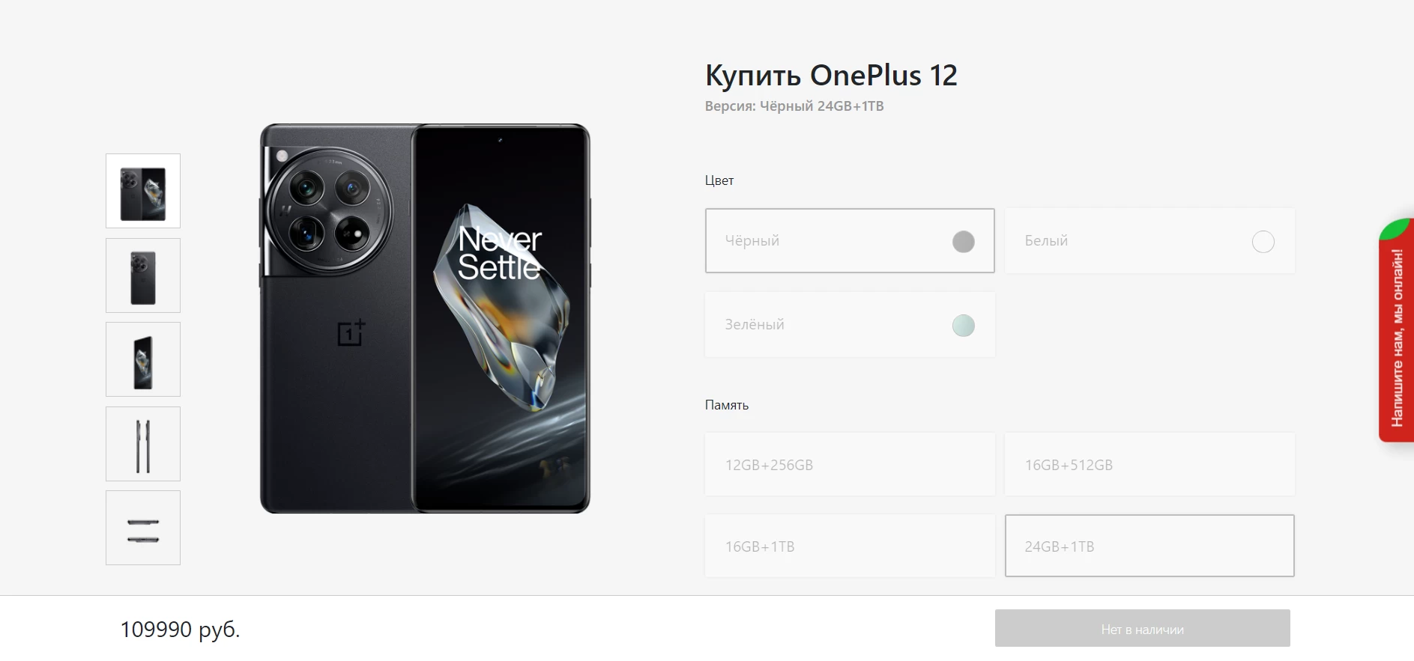Viewport: 1414px width, 661px height.
Task: Choose the Белый color option
Action: pos(1149,240)
